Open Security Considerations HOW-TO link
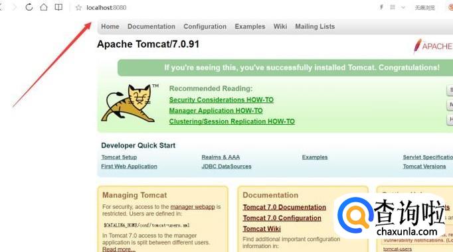Image resolution: width=453 pixels, height=252 pixels. [x=221, y=99]
